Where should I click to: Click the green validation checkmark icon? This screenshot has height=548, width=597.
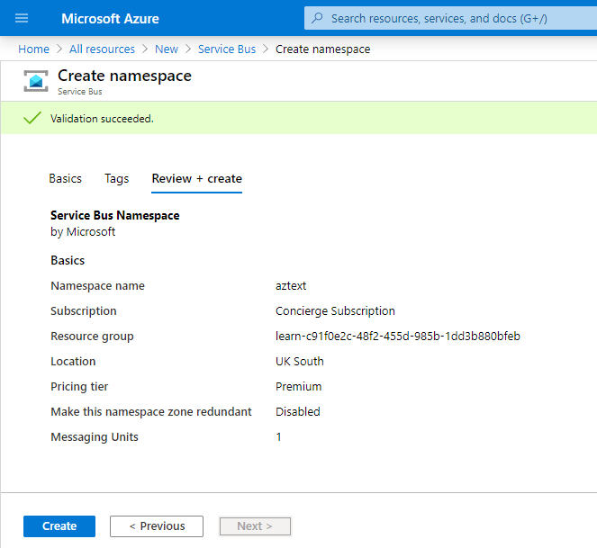32,118
